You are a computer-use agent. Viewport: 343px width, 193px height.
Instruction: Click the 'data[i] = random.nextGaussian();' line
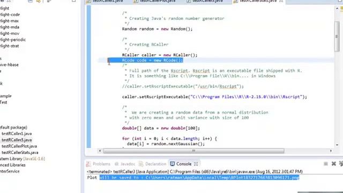[x=166, y=144]
